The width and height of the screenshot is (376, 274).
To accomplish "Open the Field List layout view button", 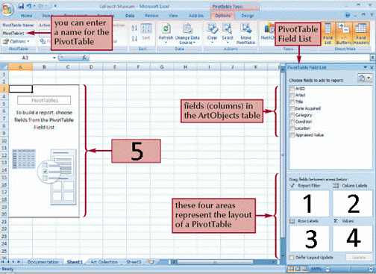I will tap(365, 78).
